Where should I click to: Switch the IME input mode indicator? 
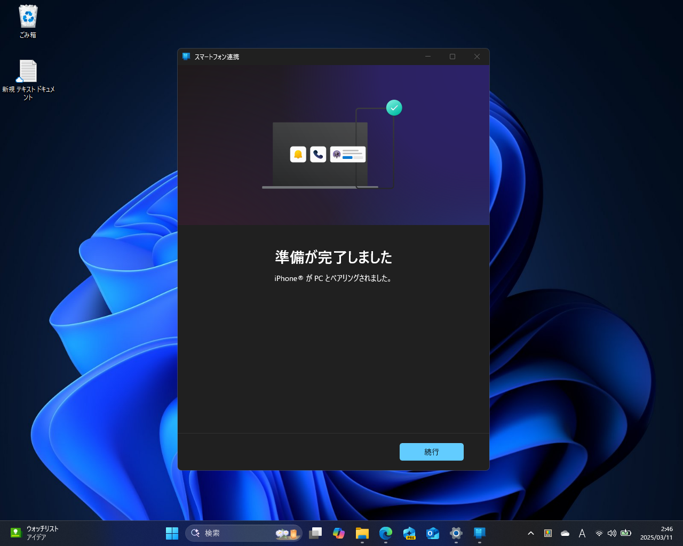click(582, 533)
